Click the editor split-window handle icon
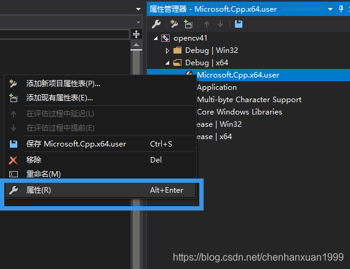Image resolution: width=350 pixels, height=269 pixels. click(x=136, y=34)
